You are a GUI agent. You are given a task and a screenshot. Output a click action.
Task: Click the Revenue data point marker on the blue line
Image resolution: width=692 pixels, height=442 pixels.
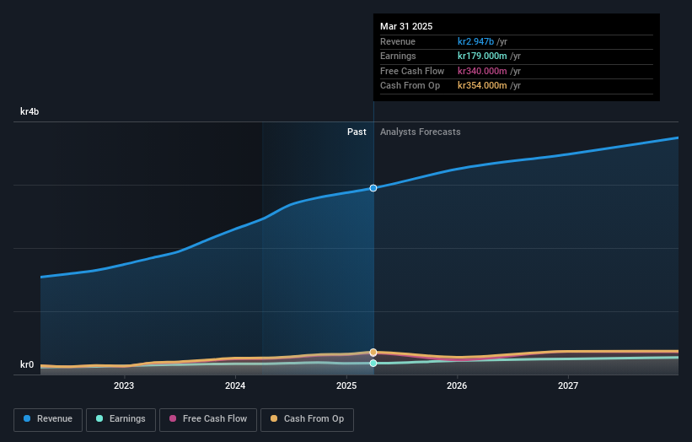click(x=373, y=188)
